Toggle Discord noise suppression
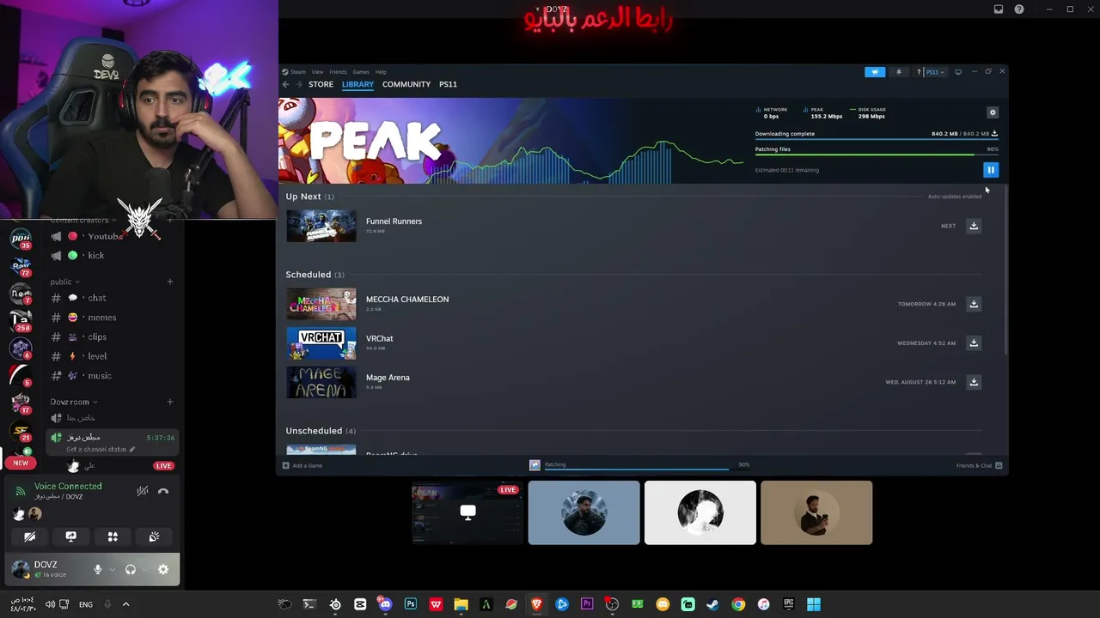 (143, 491)
